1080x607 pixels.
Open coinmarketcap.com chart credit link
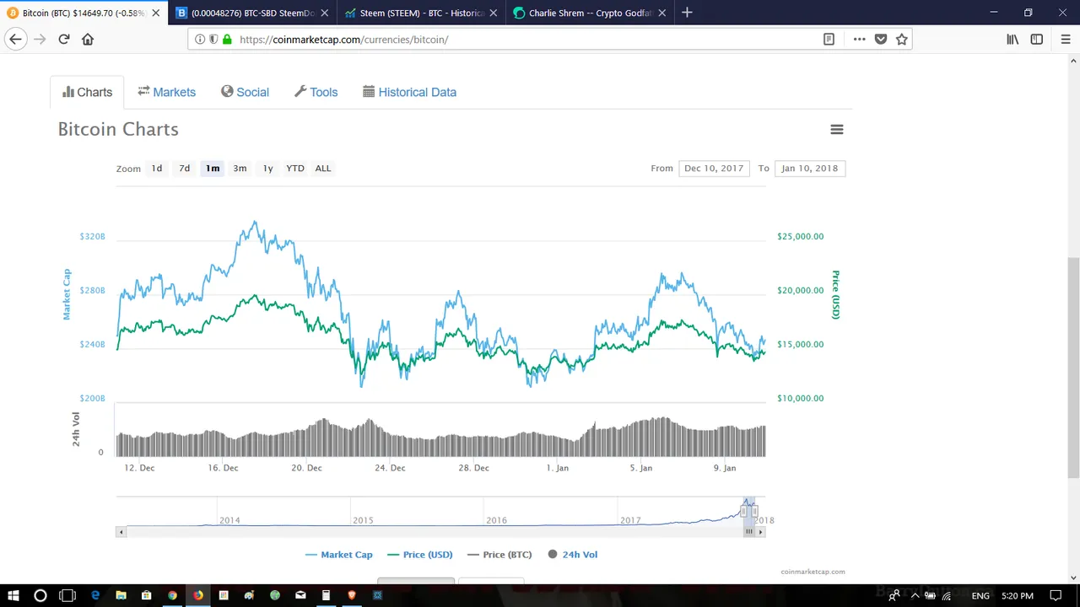pos(813,572)
